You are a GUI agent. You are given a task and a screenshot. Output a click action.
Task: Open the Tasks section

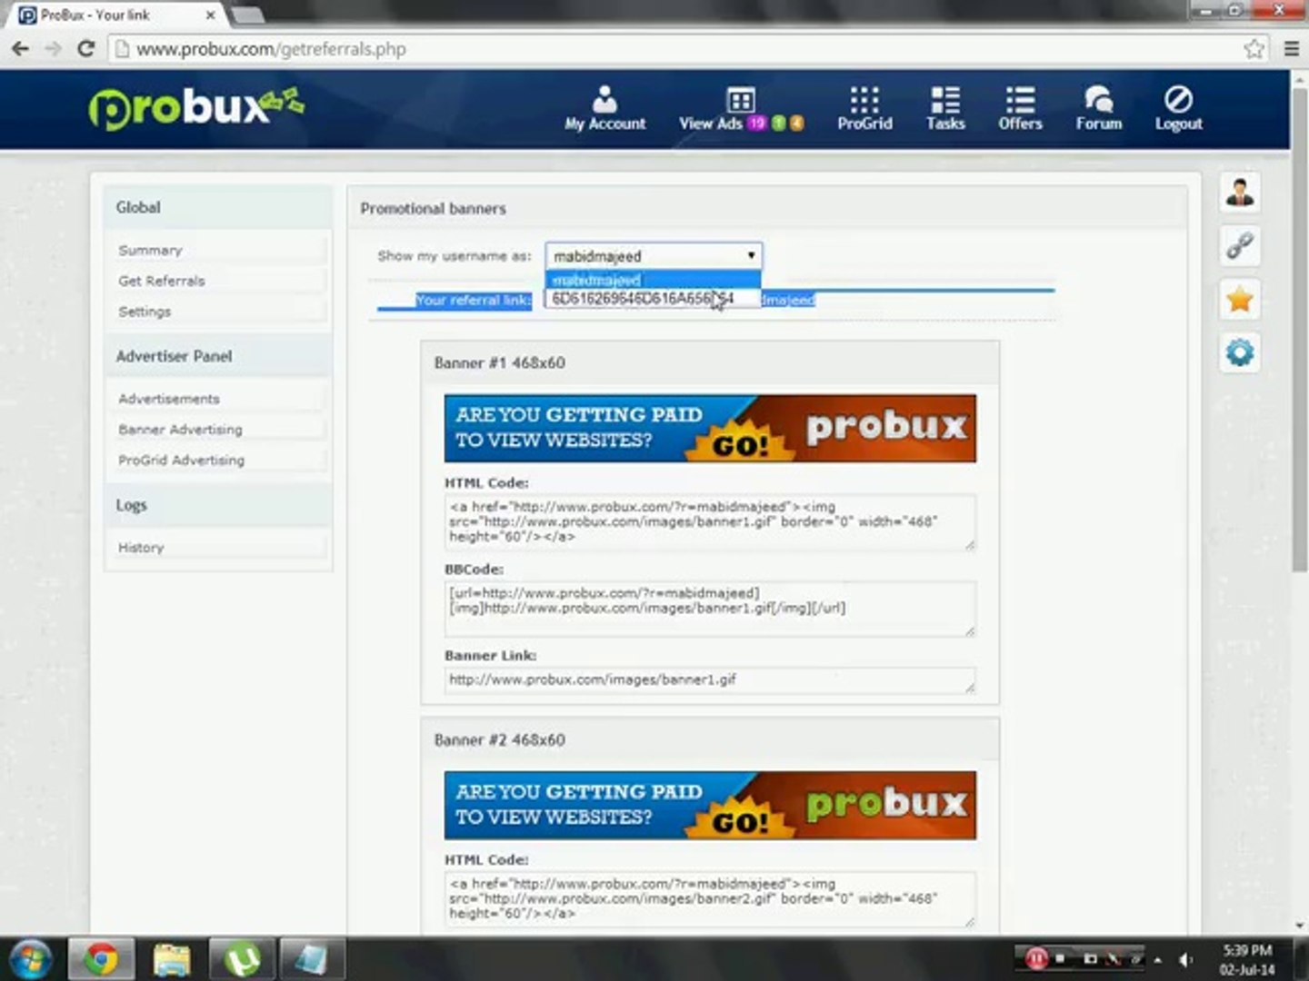point(945,109)
